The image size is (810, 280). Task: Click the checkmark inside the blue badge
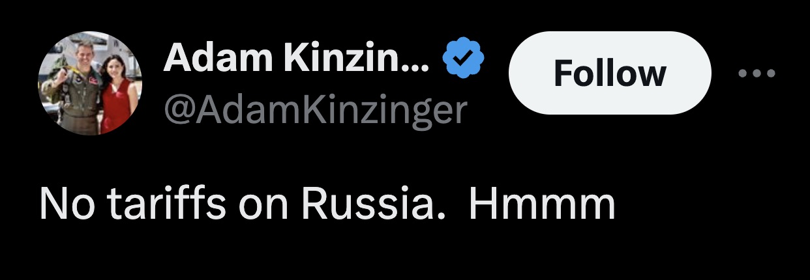[x=462, y=60]
